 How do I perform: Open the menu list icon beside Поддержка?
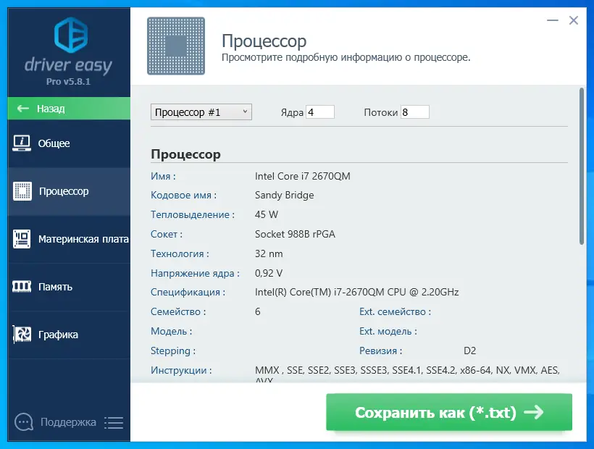(x=114, y=422)
